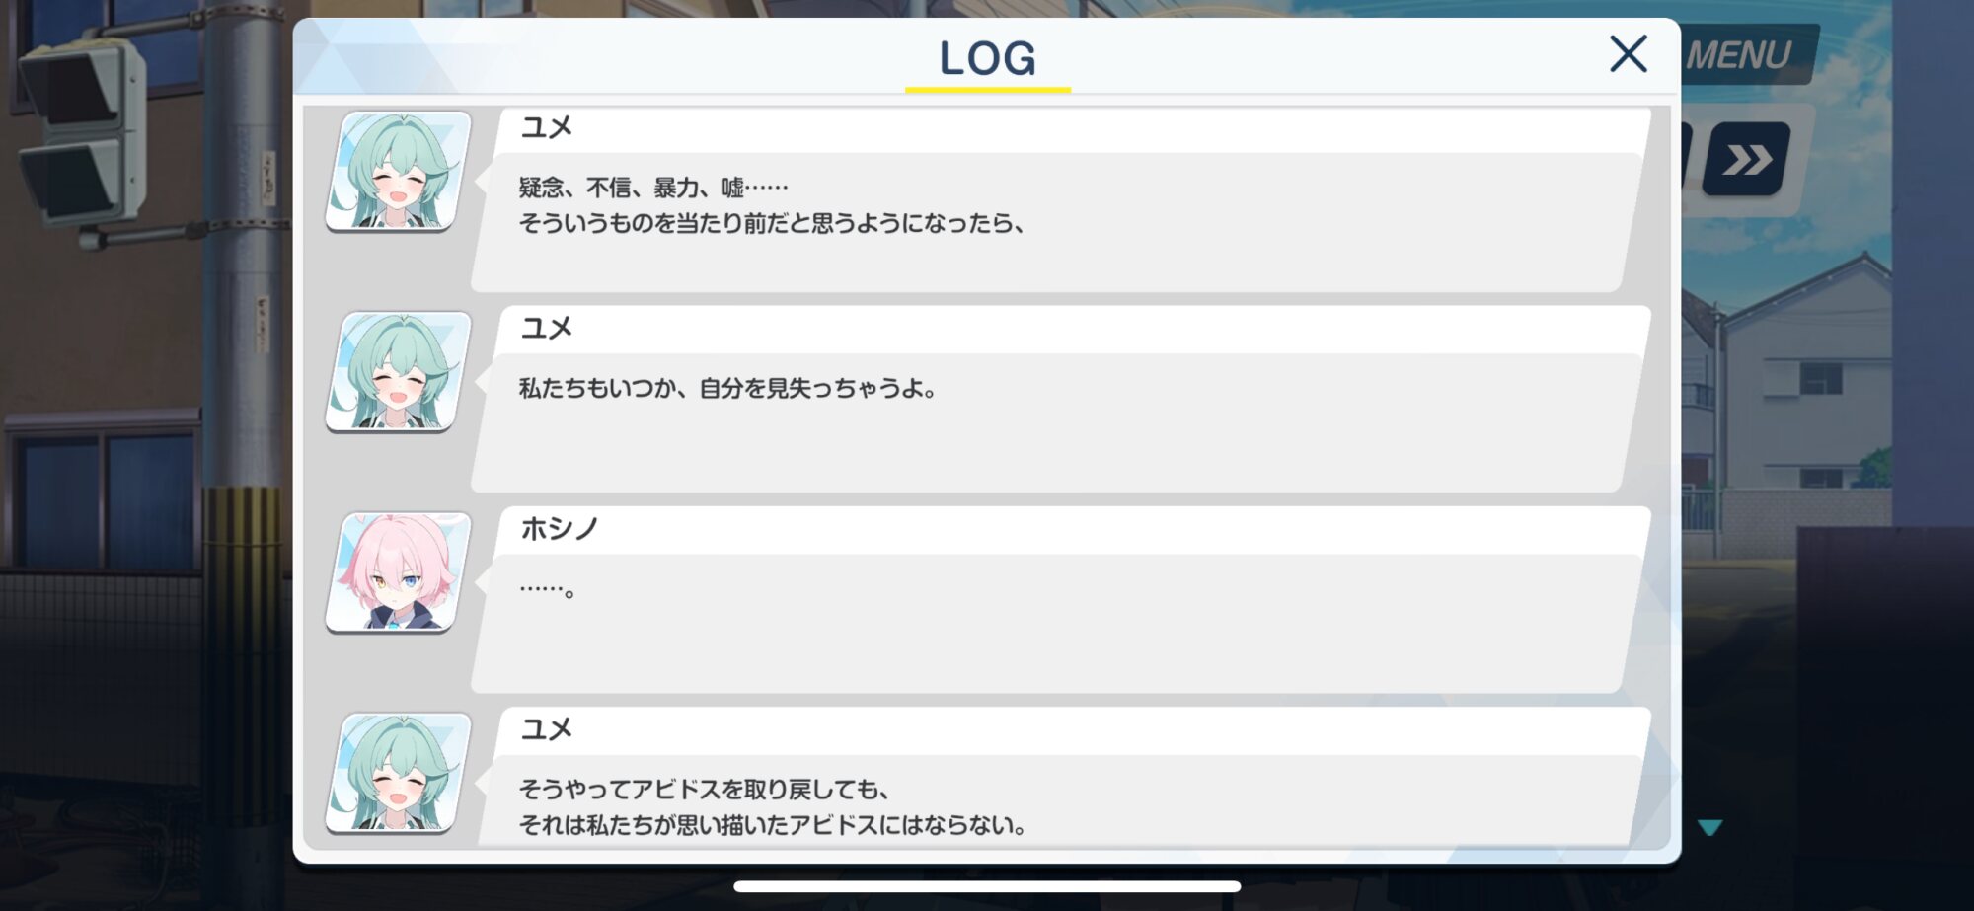Select Yume's avatar on the second log entry
Viewport: 1974px width, 911px height.
(399, 372)
